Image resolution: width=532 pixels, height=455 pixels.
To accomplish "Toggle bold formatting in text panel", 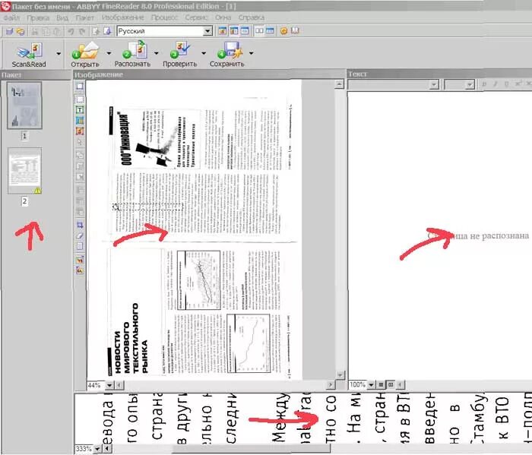I will [x=484, y=84].
